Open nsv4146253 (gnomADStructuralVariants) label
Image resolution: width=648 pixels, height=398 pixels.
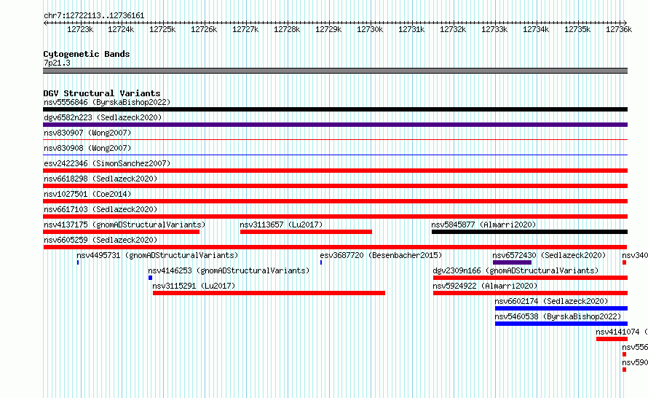tap(229, 270)
